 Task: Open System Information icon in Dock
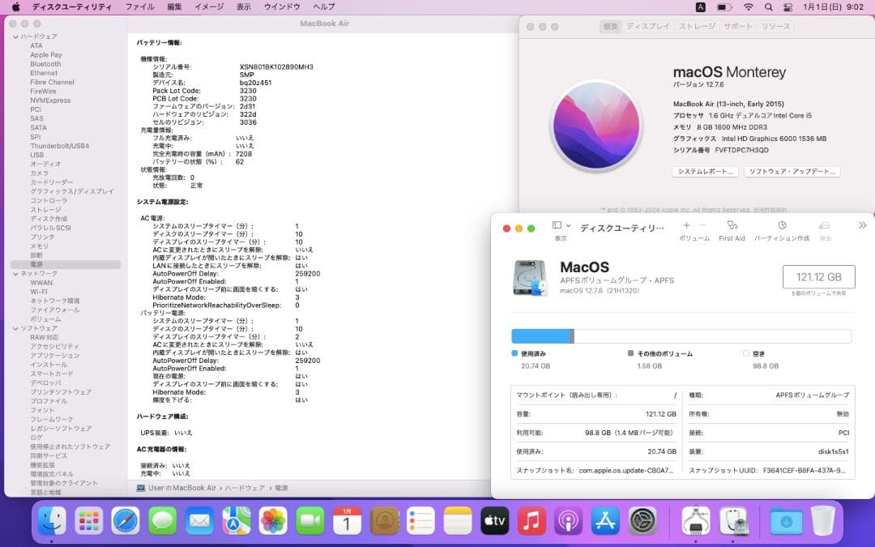tap(695, 521)
